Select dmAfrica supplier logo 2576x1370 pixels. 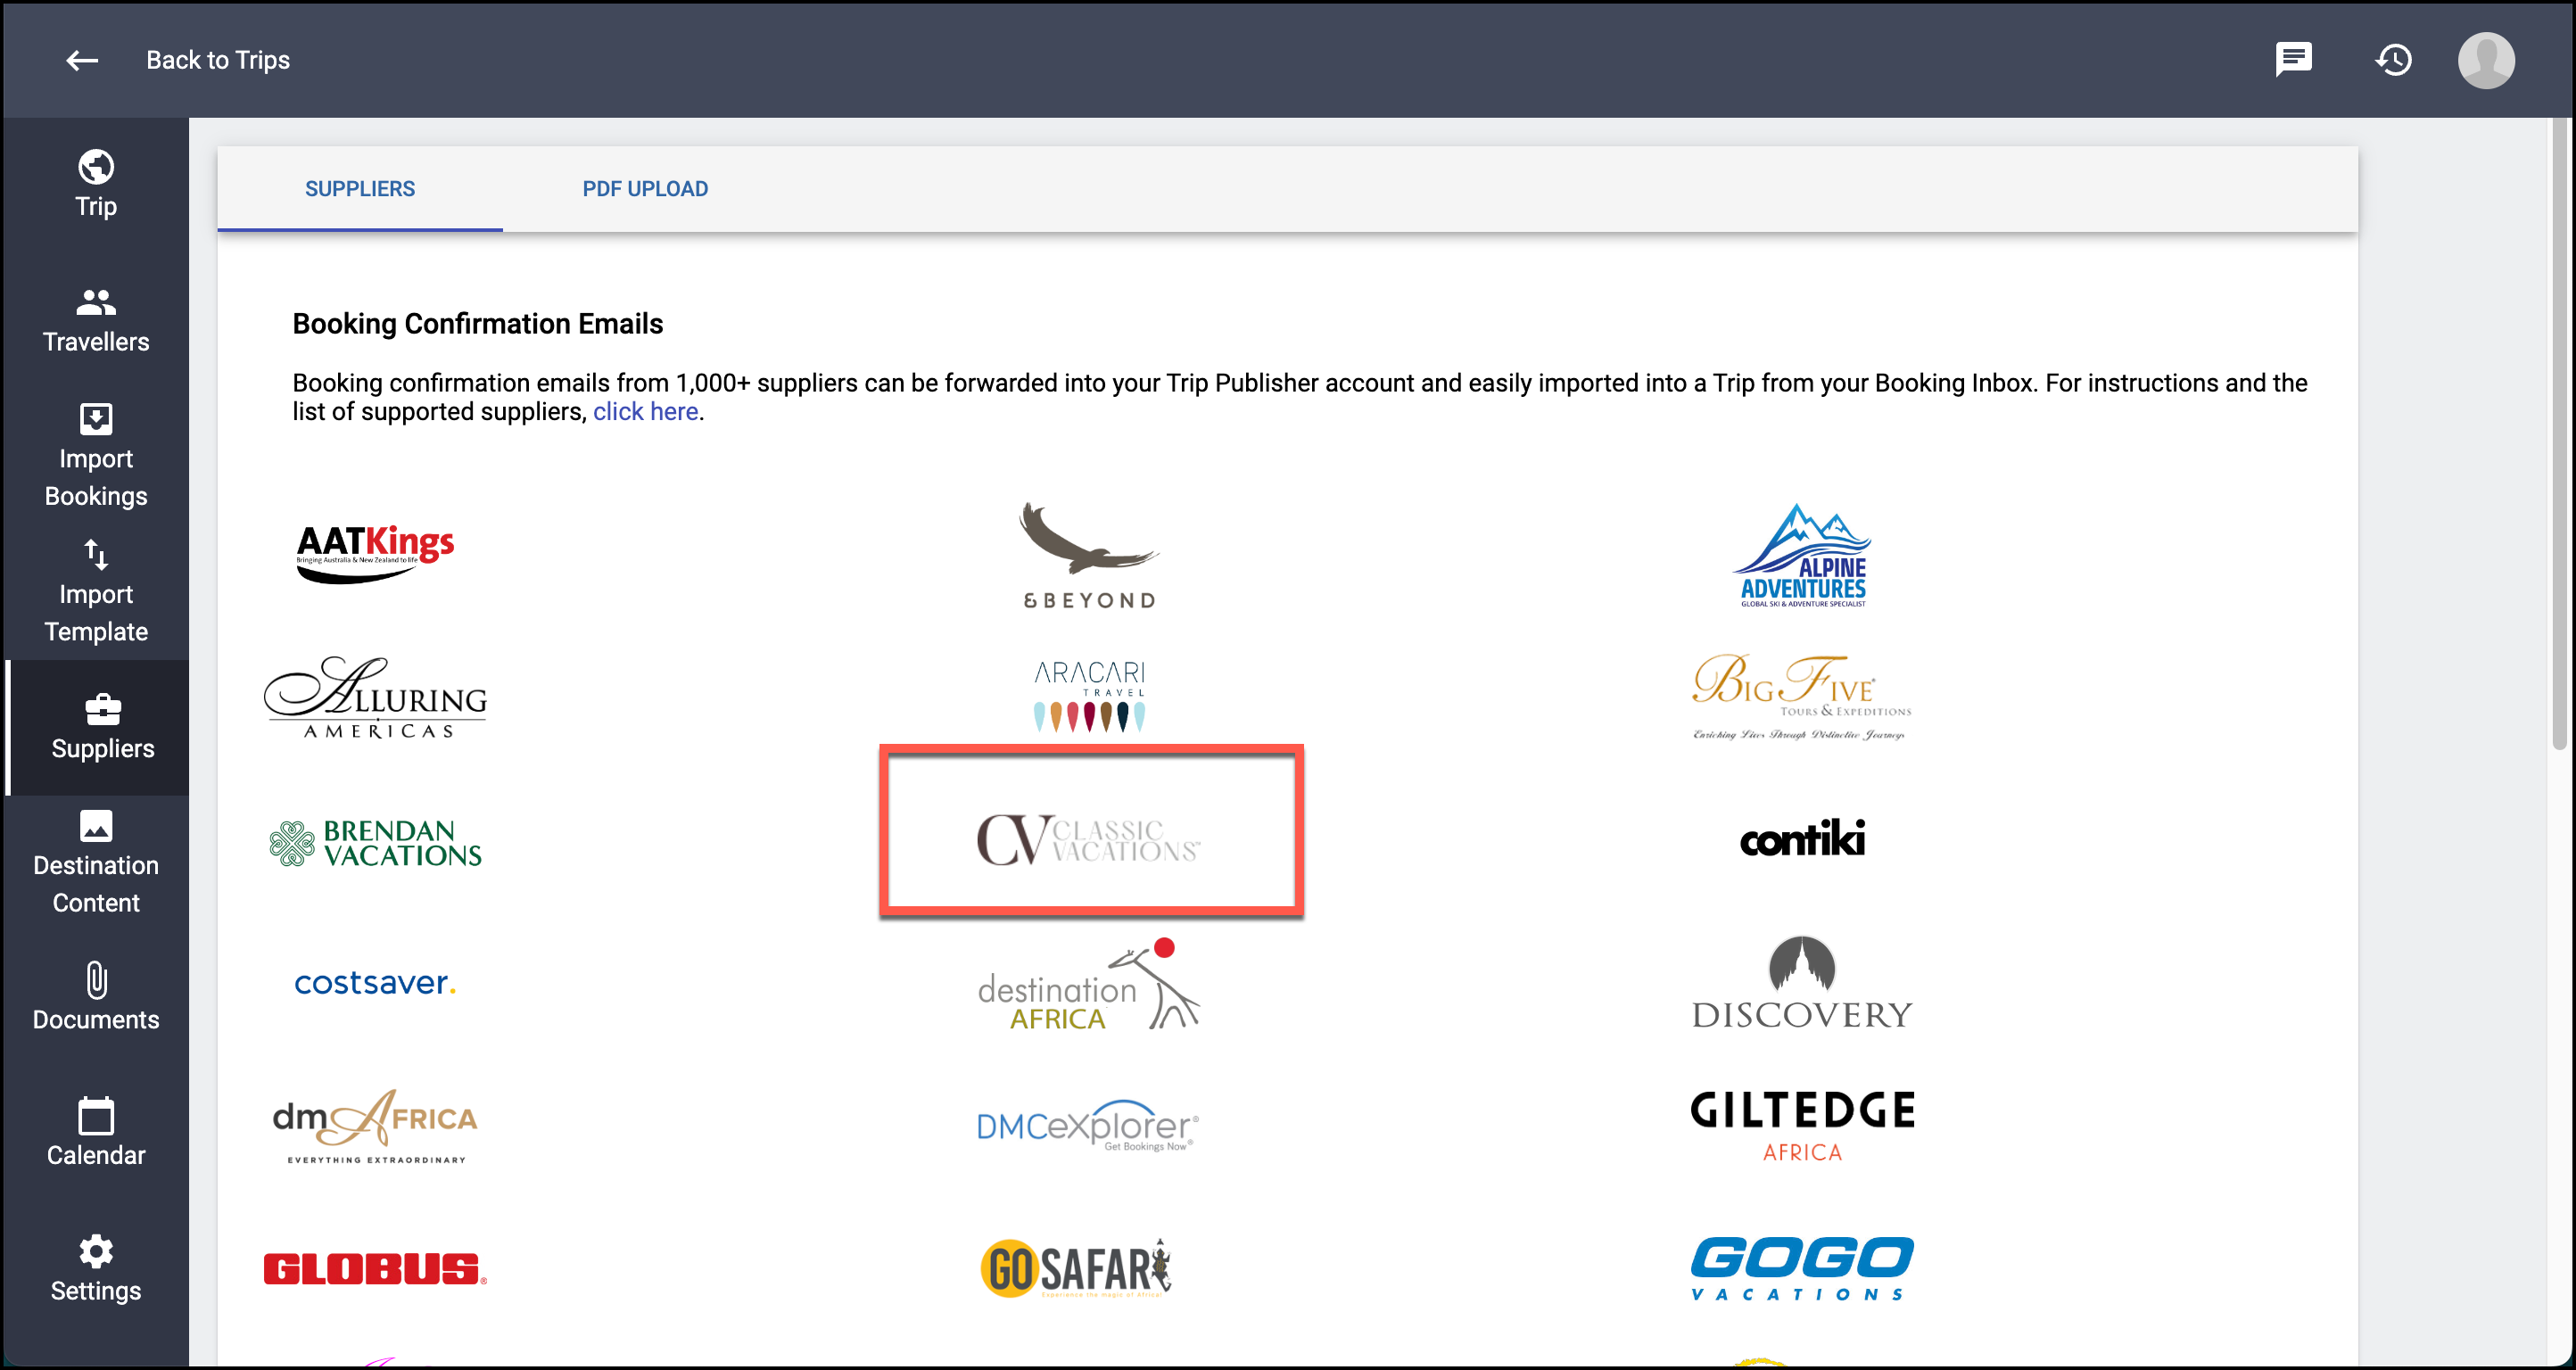(375, 1127)
